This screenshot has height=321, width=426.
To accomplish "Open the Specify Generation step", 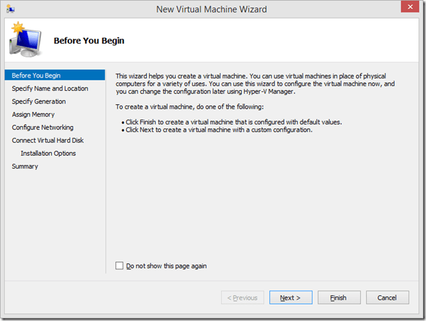I will (x=38, y=101).
